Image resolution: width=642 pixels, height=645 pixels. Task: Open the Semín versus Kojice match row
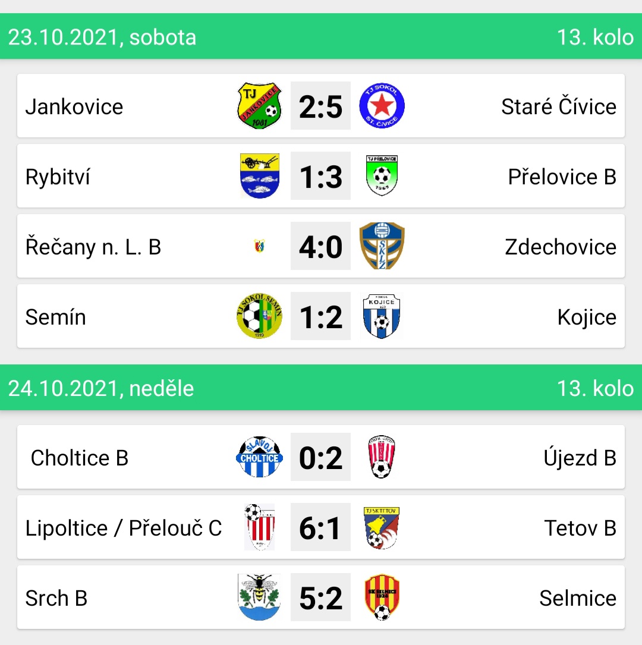point(321,316)
